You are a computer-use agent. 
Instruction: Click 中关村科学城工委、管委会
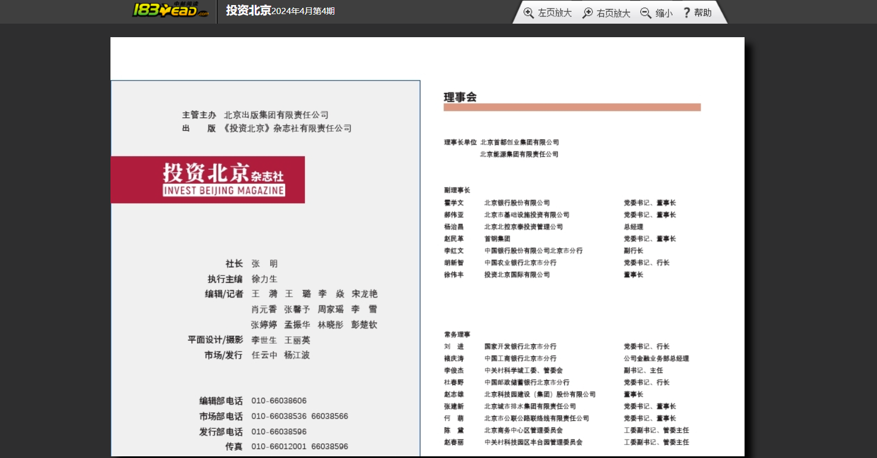coord(524,371)
